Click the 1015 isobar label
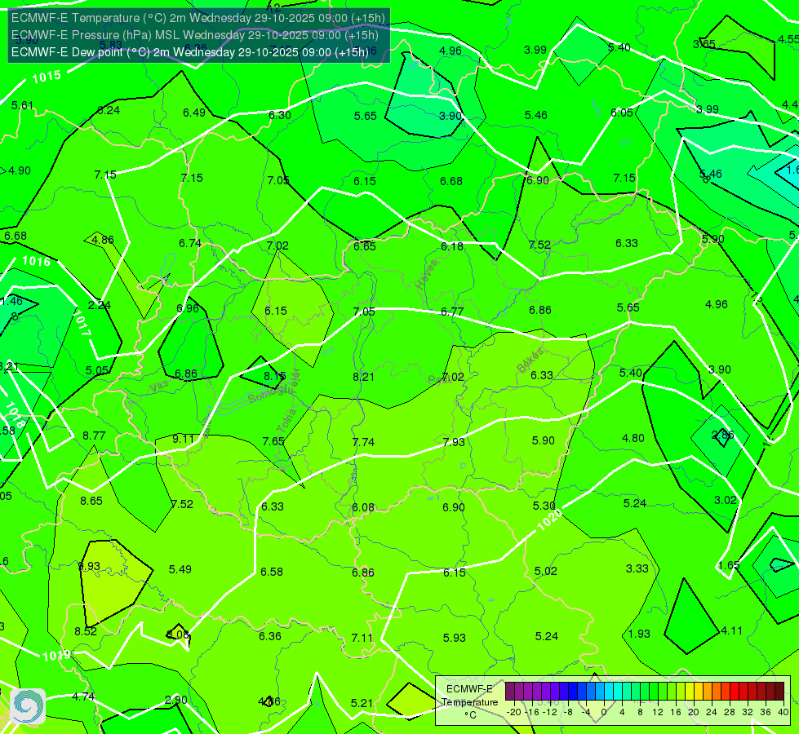The height and width of the screenshot is (734, 799). click(47, 77)
